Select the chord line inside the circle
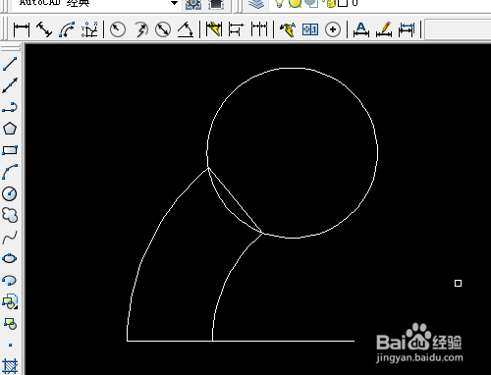Screen dimensions: 491x375 pyautogui.click(x=235, y=200)
